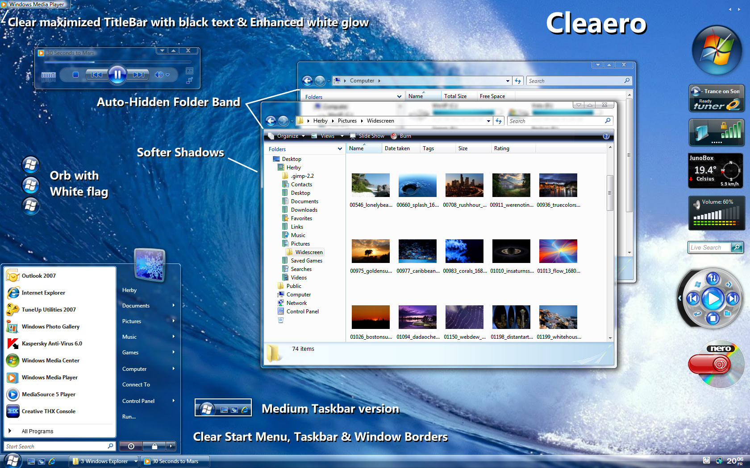Viewport: 750px width, 468px height.
Task: Click the Burn toolbar button
Action: [401, 136]
